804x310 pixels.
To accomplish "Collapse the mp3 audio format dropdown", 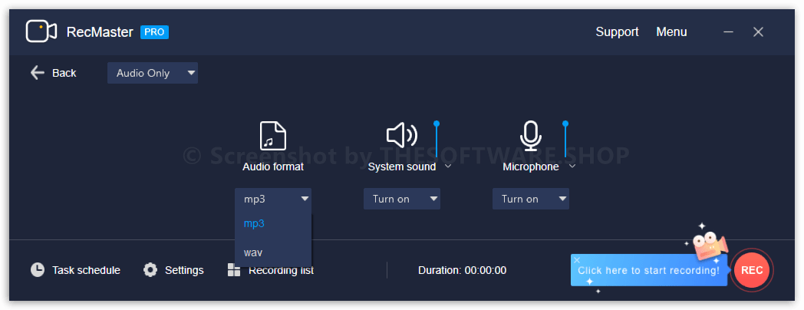I will pyautogui.click(x=273, y=199).
